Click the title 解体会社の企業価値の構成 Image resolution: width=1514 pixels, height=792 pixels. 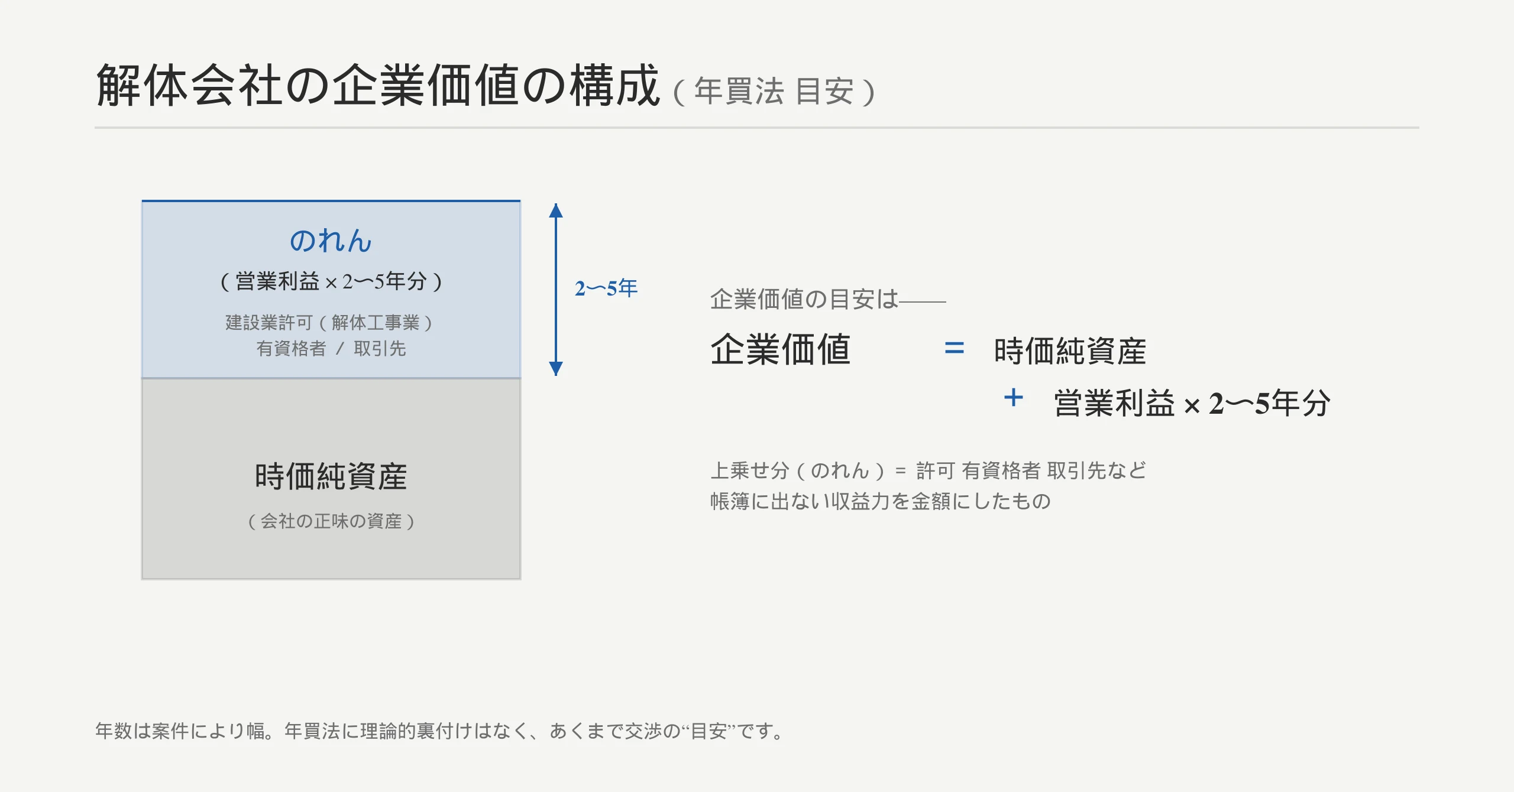[378, 86]
